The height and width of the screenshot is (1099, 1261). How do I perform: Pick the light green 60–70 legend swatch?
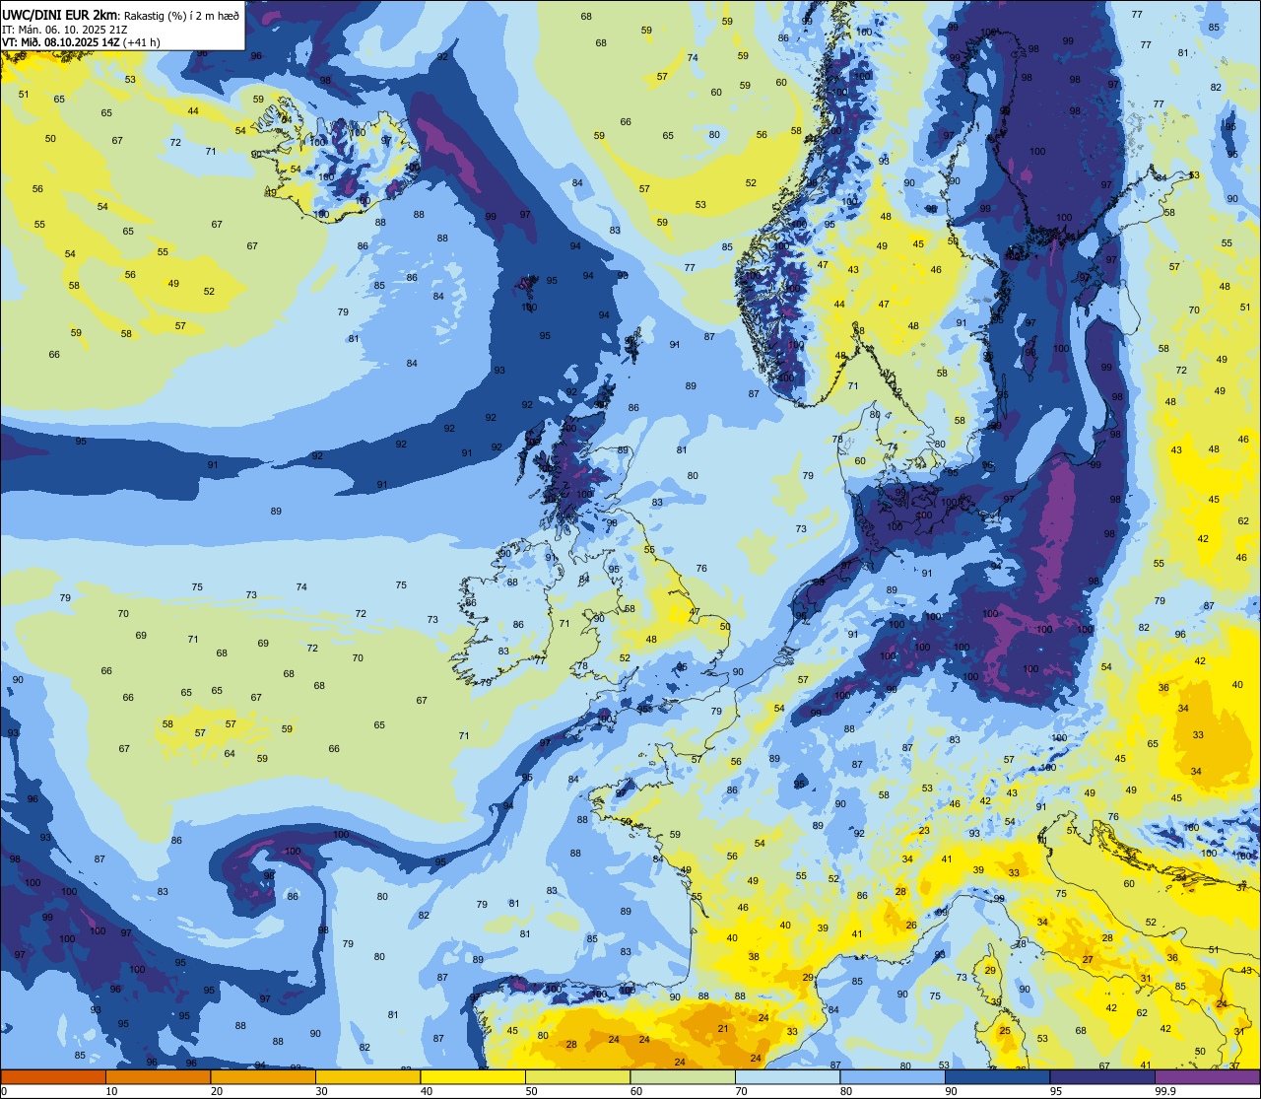pos(683,1076)
